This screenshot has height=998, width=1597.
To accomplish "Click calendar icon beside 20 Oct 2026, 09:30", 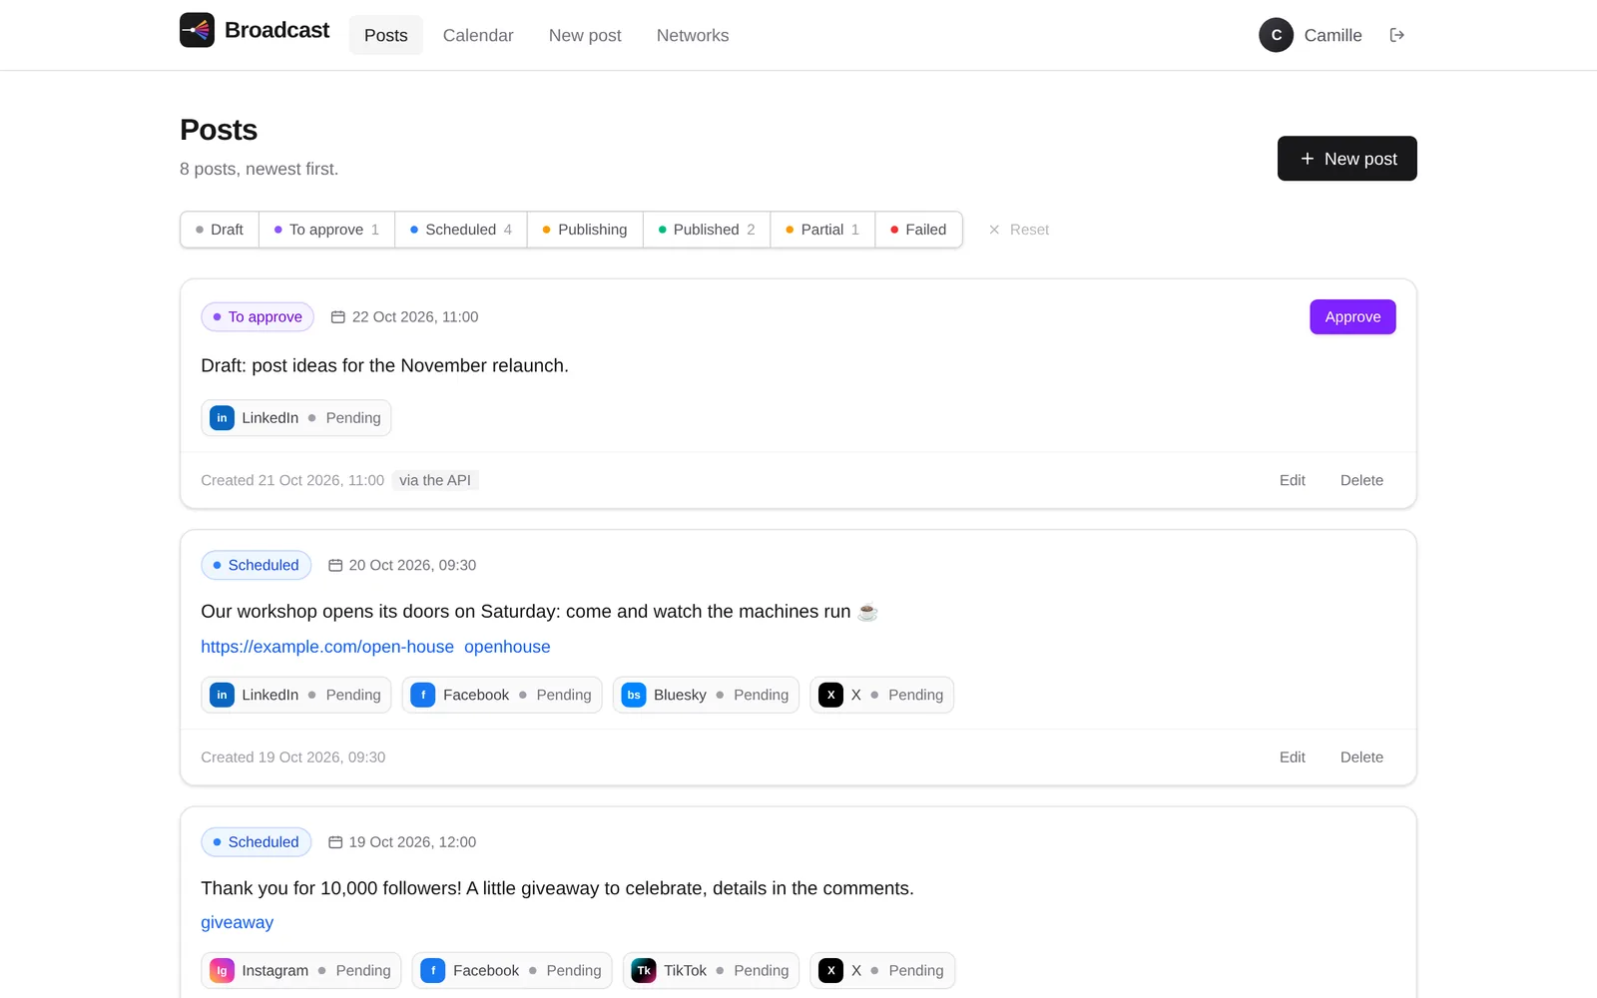I will click(335, 565).
